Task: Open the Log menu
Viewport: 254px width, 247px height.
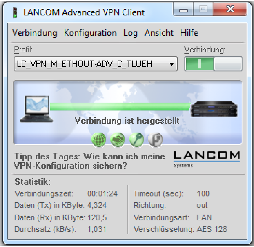Action: point(130,33)
